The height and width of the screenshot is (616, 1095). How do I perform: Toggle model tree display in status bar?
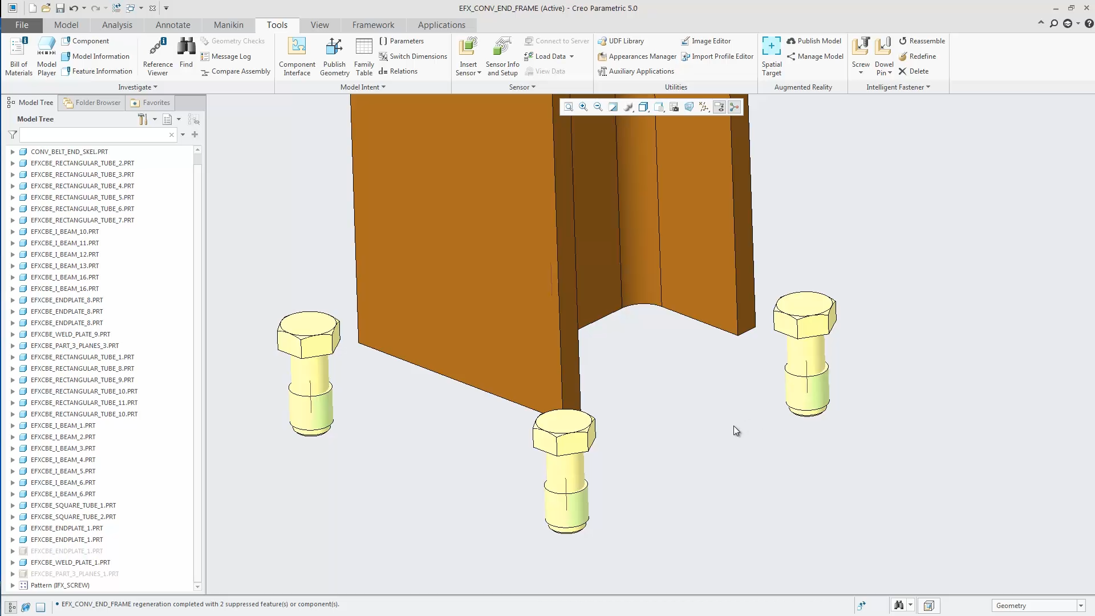coord(11,607)
